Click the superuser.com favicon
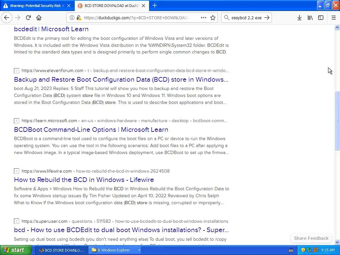Viewport: 340px width, 255px height. [x=17, y=221]
